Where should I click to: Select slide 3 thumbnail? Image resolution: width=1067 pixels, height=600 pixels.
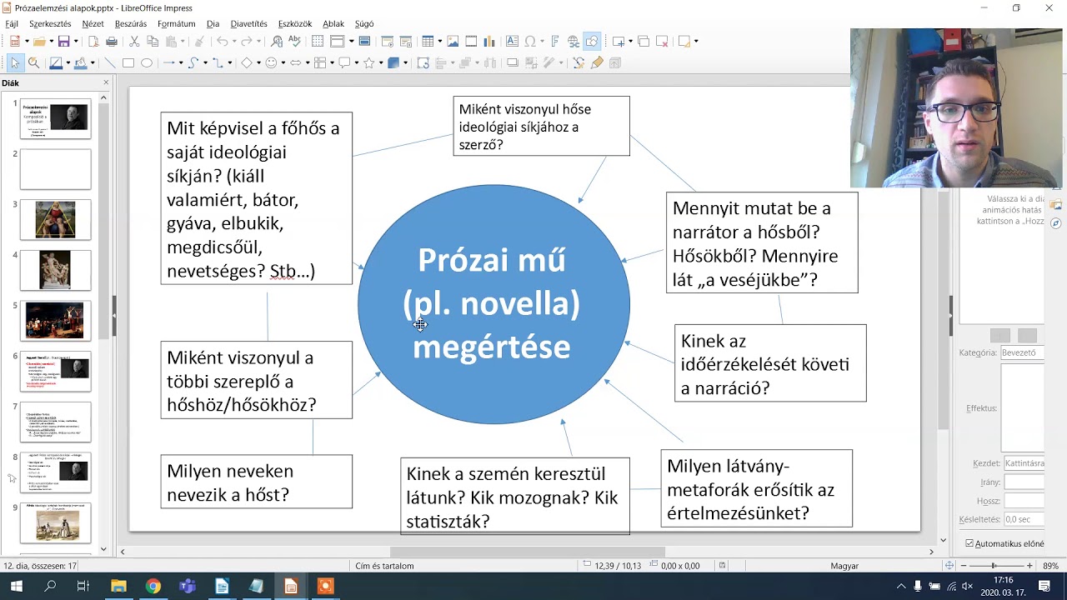tap(56, 220)
